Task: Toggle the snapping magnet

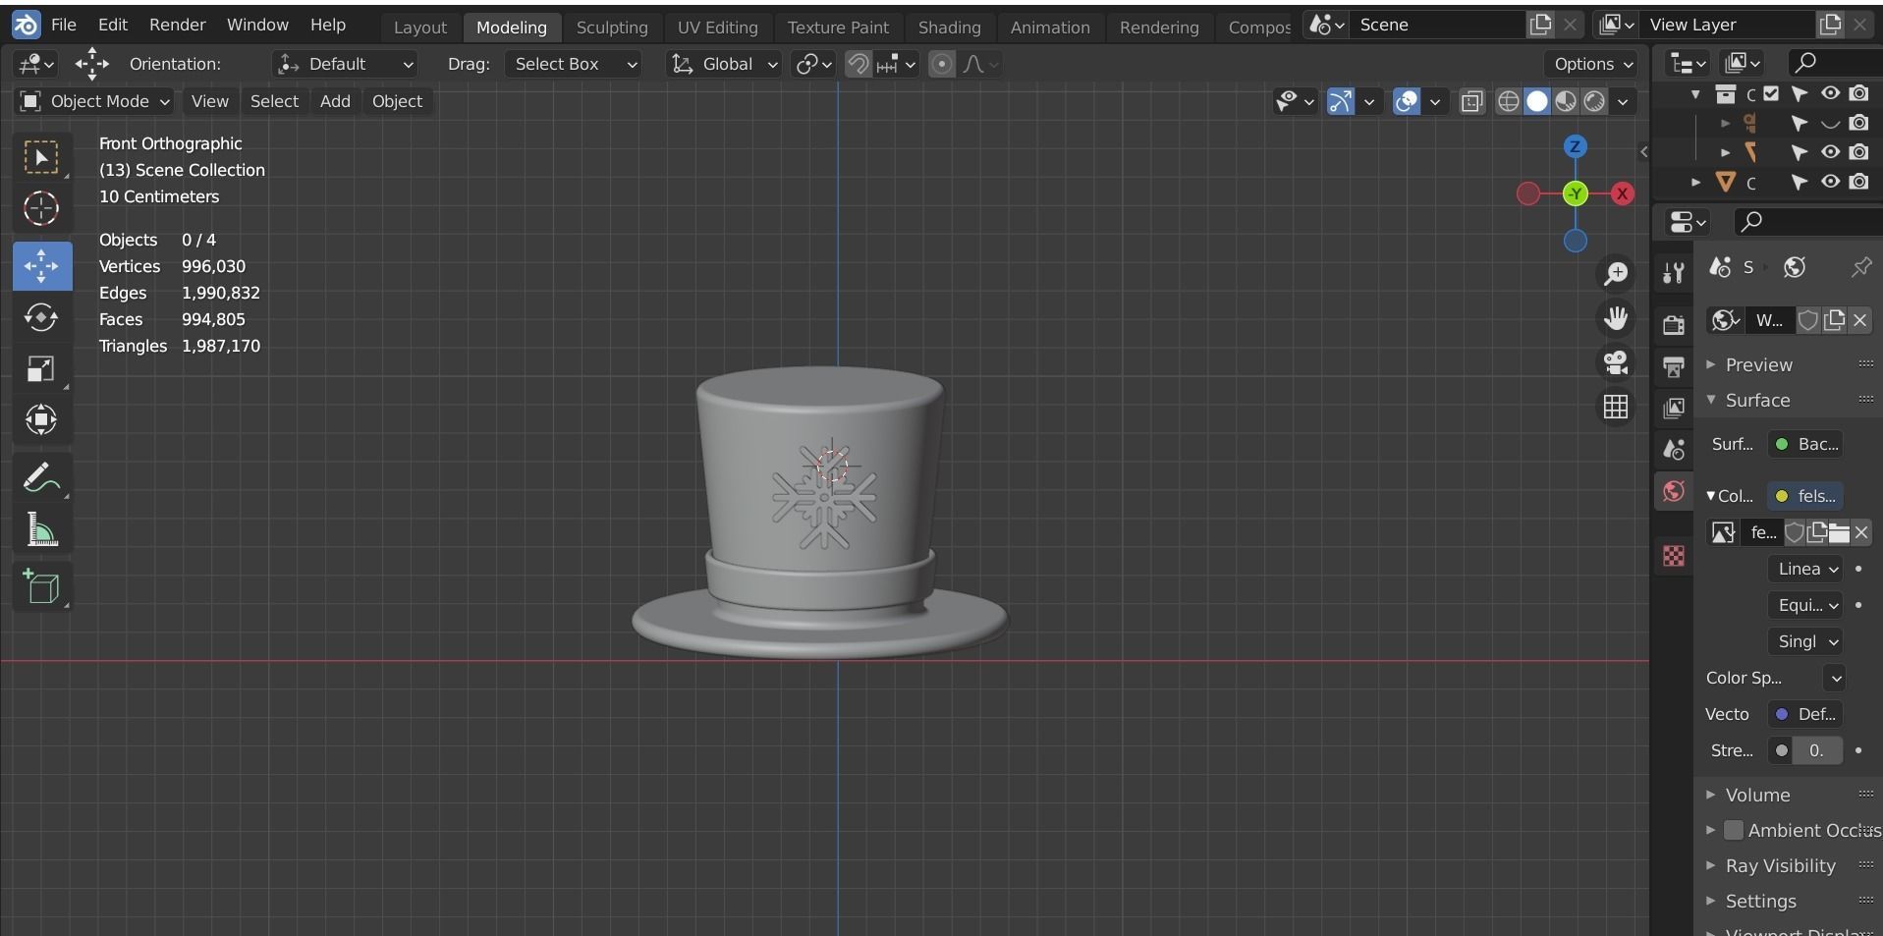Action: click(x=858, y=64)
